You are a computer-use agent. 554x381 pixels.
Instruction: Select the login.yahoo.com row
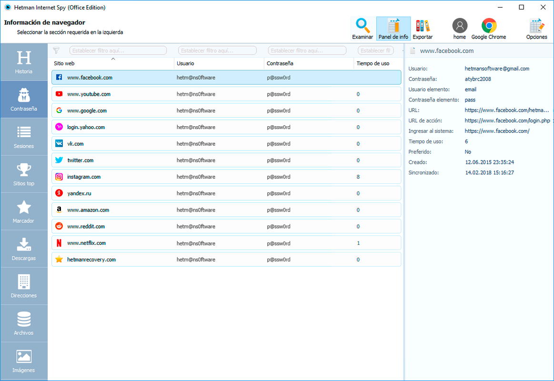[226, 127]
